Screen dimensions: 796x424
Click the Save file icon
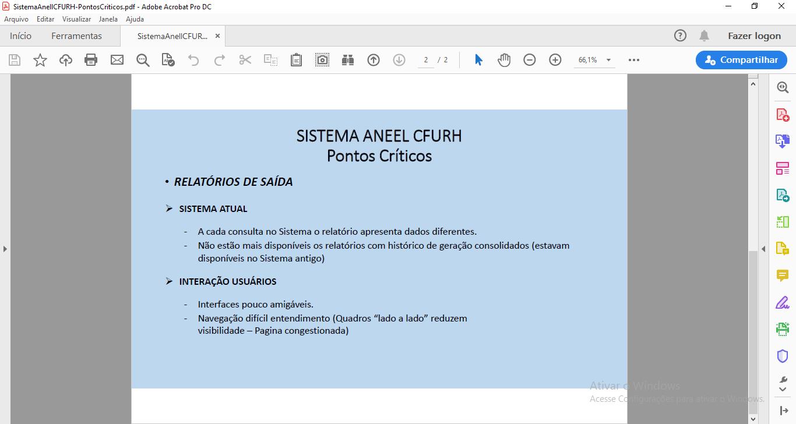click(15, 60)
